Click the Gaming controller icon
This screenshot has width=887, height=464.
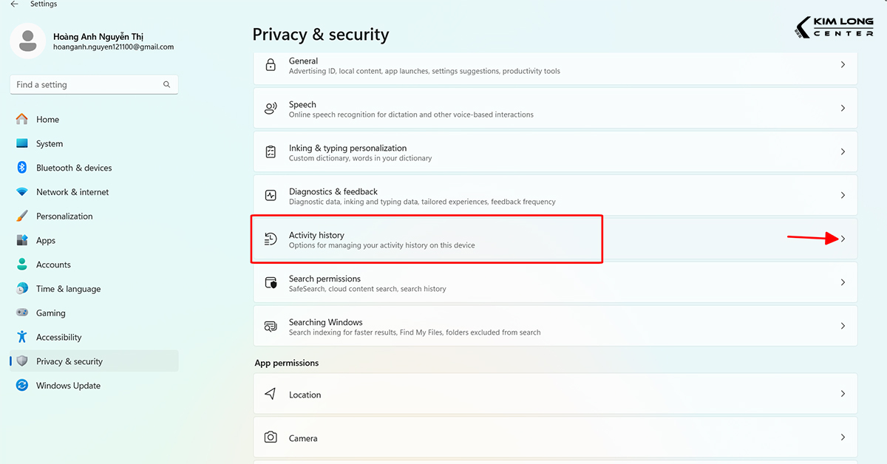click(x=22, y=313)
